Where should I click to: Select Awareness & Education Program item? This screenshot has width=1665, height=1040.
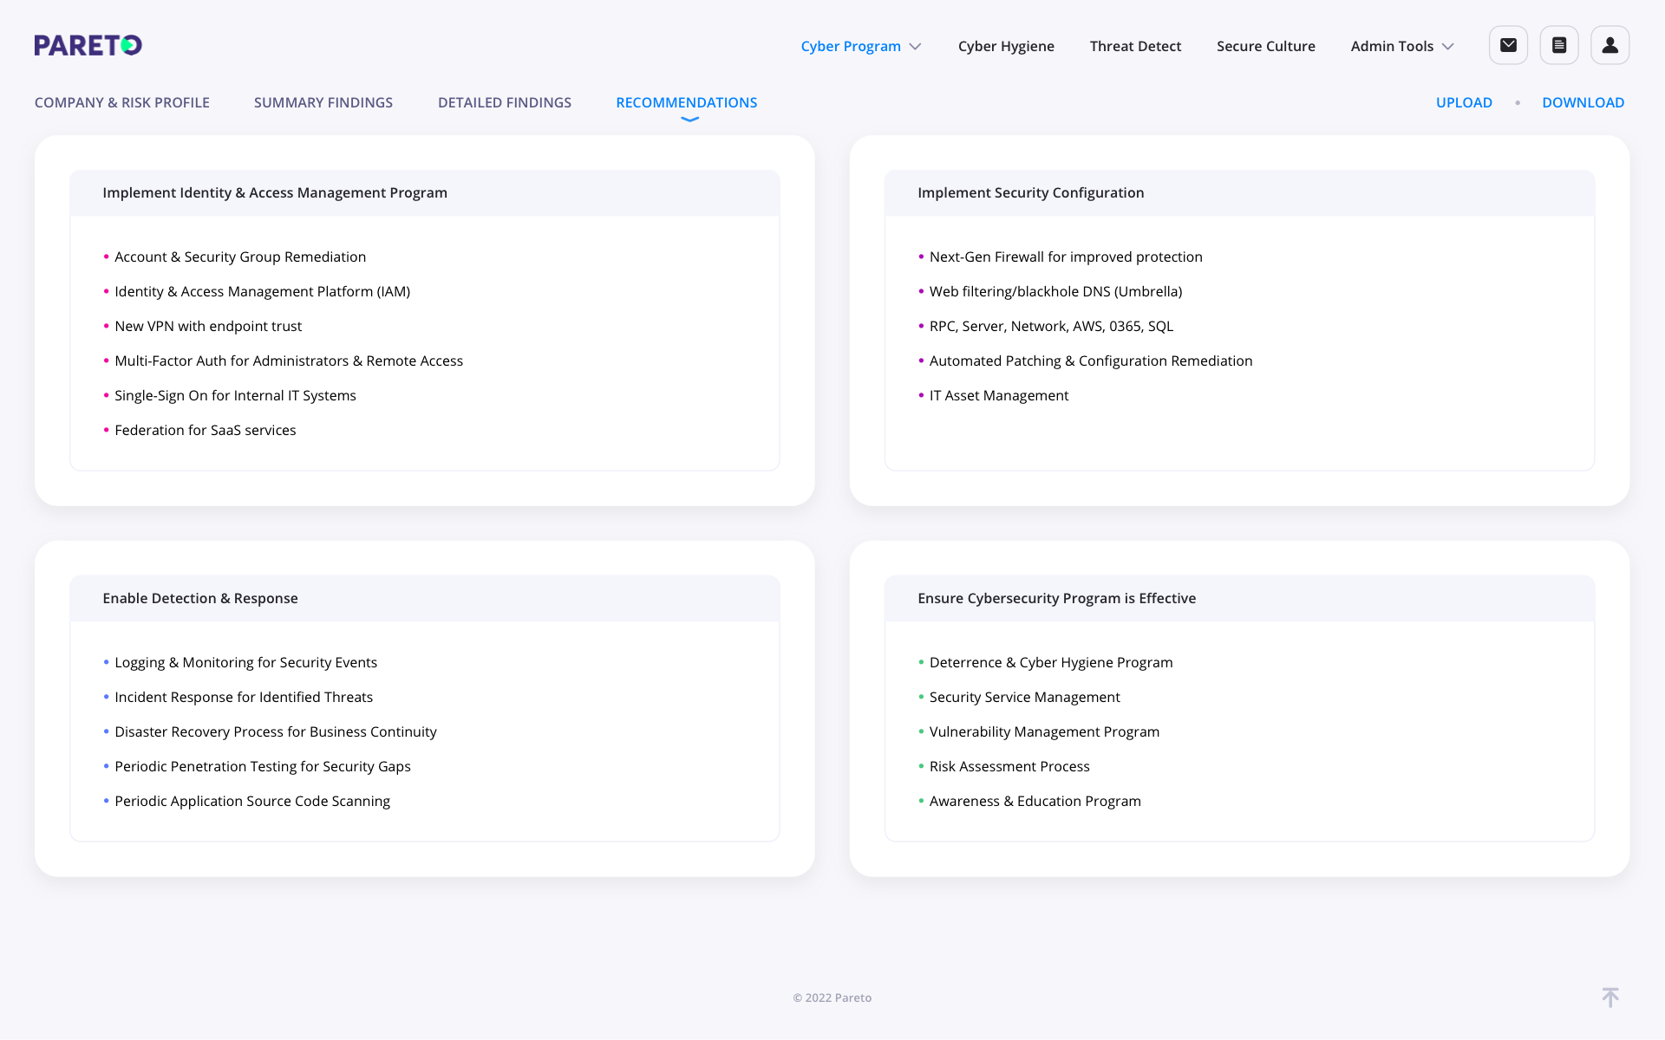[1035, 801]
